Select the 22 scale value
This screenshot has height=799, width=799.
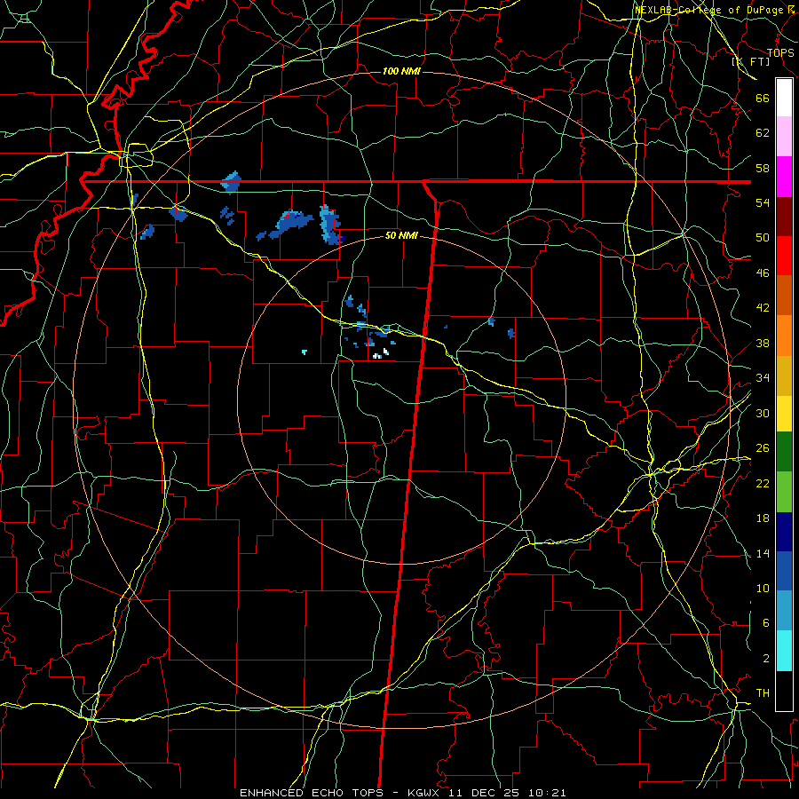(x=763, y=483)
